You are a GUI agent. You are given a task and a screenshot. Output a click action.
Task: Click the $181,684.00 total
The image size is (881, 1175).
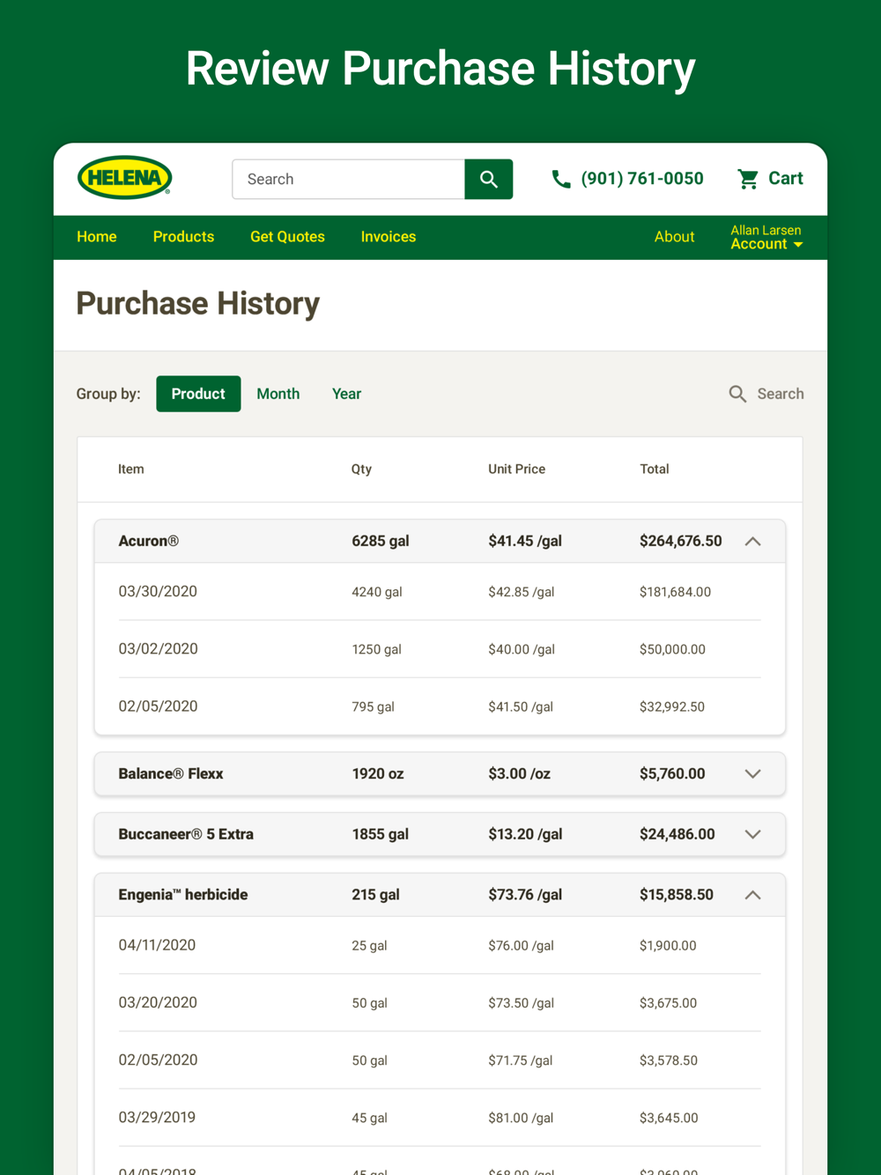[x=675, y=592]
